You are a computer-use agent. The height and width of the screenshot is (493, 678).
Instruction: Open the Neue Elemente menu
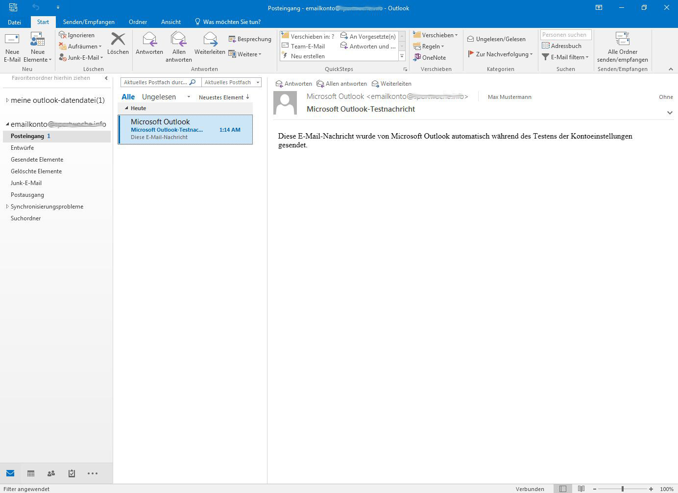pyautogui.click(x=38, y=47)
